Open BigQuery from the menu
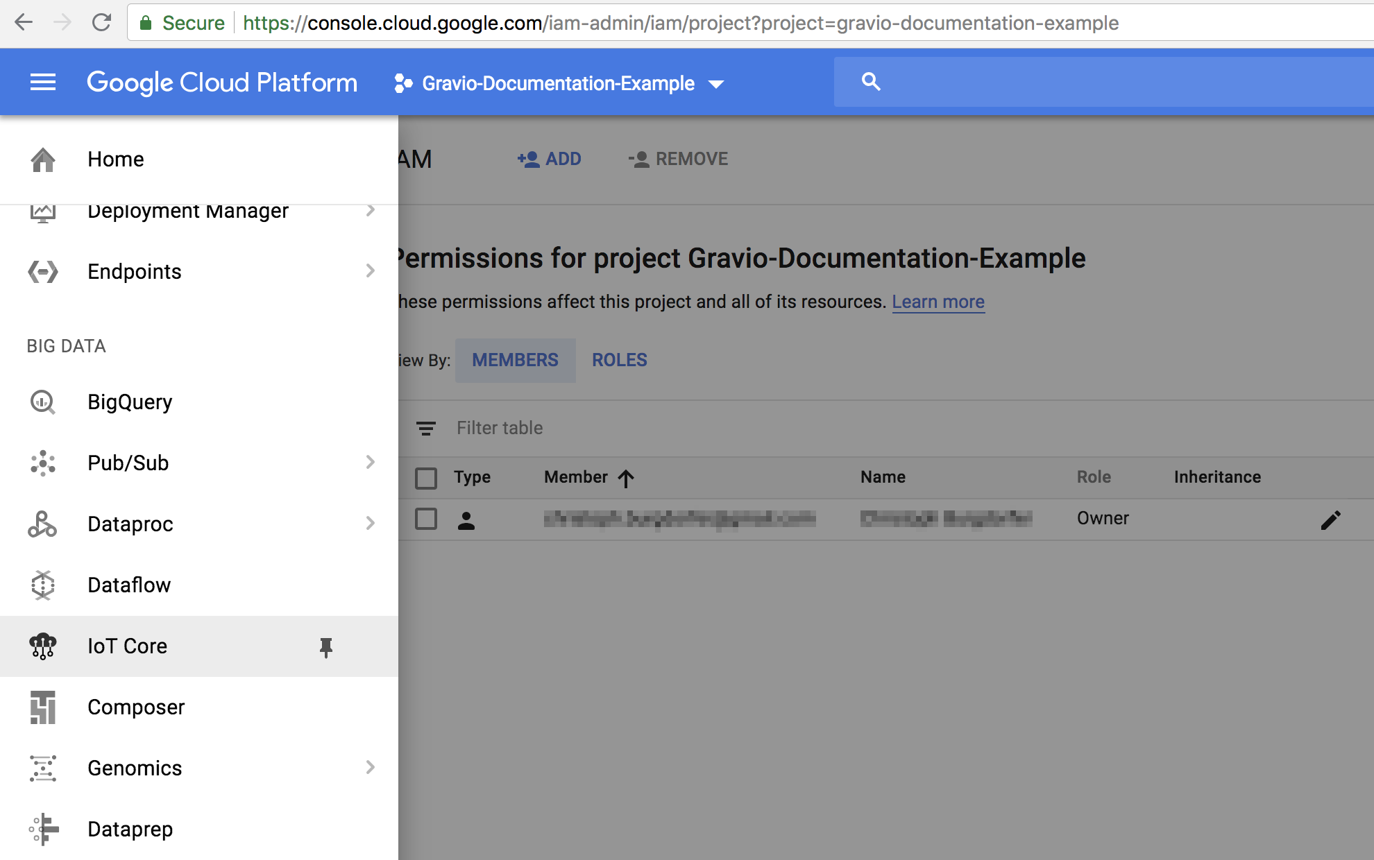The width and height of the screenshot is (1374, 860). pyautogui.click(x=199, y=402)
